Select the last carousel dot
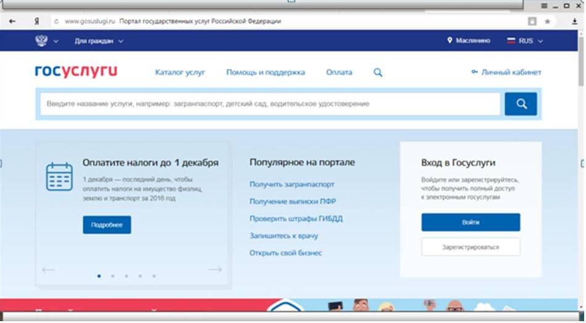Image resolution: width=586 pixels, height=323 pixels. [x=154, y=276]
